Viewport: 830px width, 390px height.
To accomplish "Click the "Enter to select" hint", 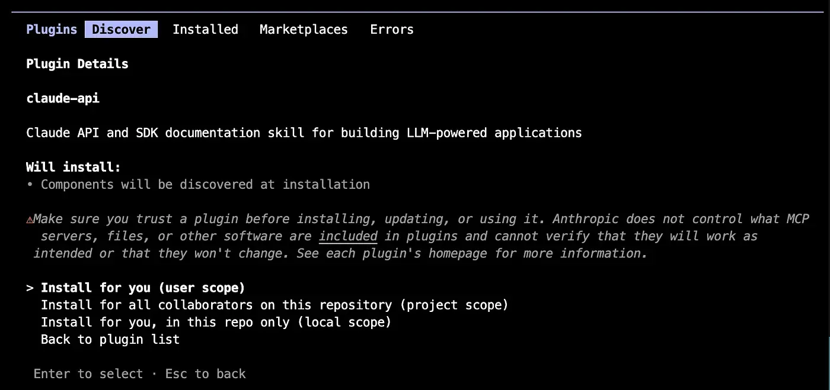I will point(88,374).
